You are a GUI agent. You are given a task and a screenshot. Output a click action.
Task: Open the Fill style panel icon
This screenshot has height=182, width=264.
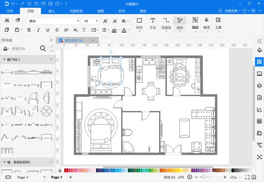coord(259,50)
